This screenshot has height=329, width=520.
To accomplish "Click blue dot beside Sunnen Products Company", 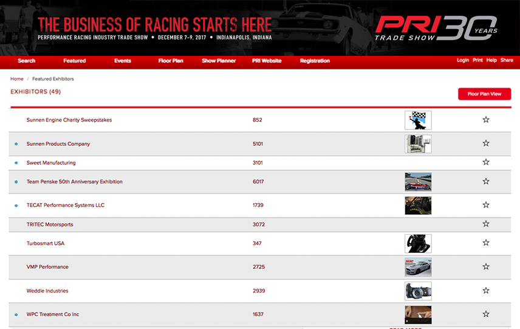I will [16, 144].
